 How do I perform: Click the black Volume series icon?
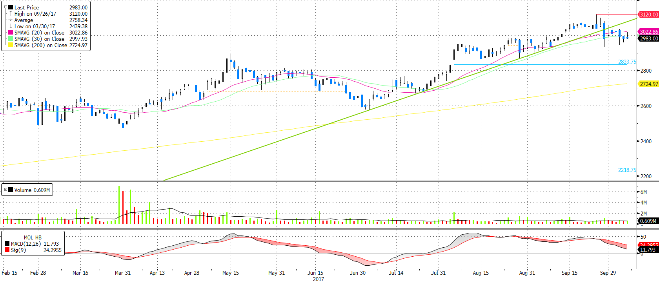[11, 190]
